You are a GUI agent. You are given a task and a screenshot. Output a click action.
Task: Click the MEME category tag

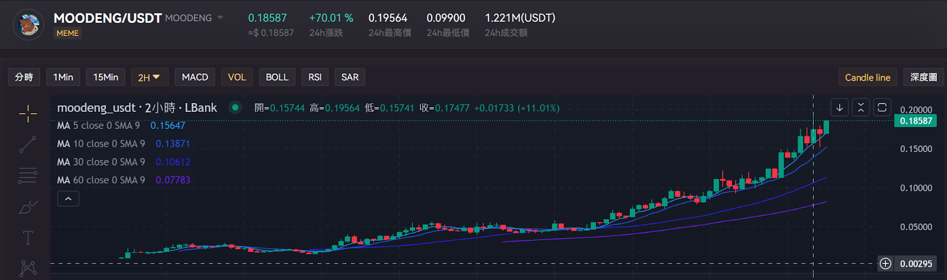point(67,33)
